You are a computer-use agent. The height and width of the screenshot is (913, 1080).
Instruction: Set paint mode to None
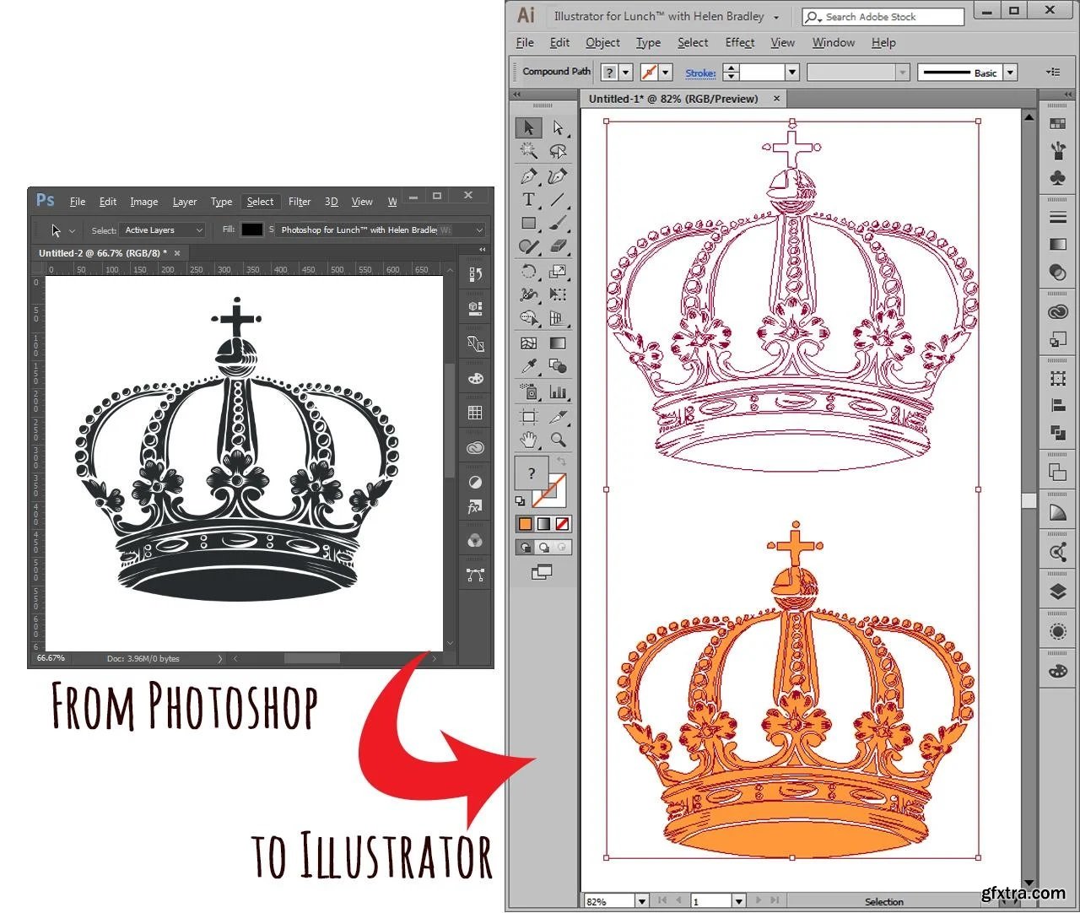coord(562,524)
